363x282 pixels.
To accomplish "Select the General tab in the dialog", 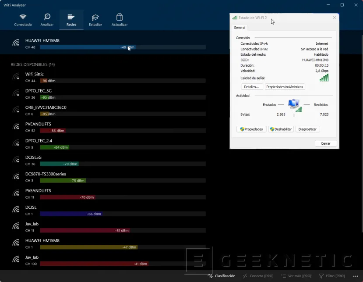I will coord(240,27).
